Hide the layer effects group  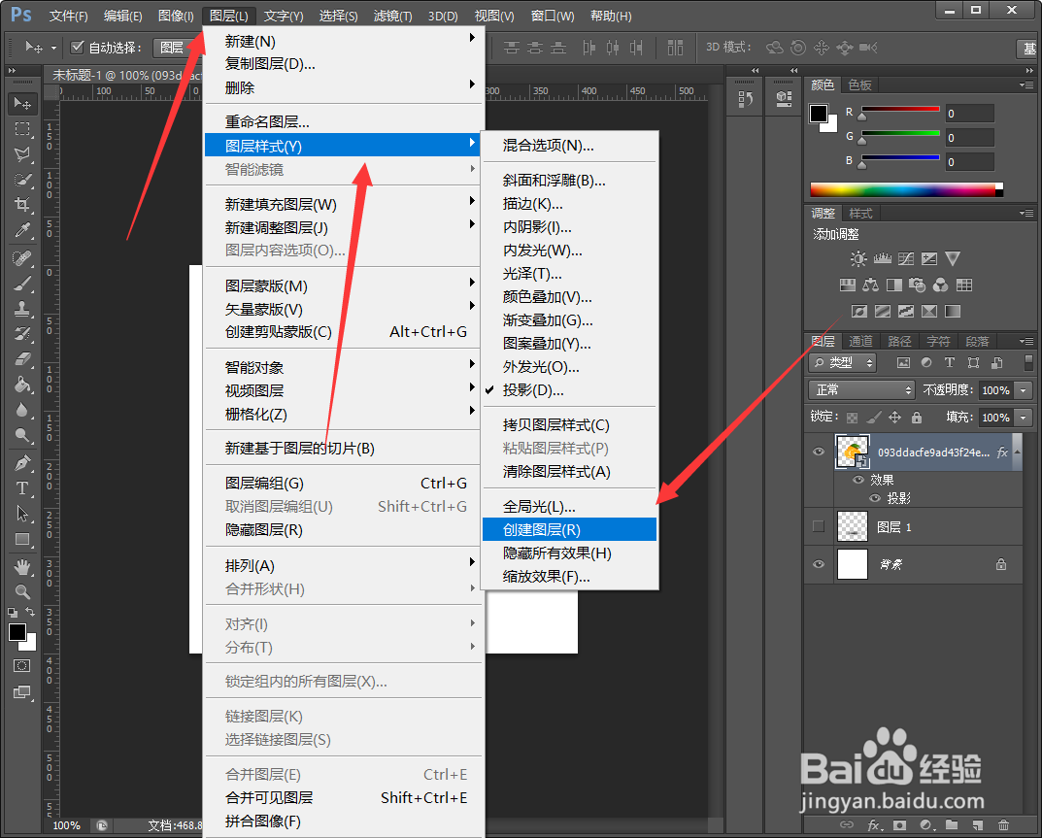858,480
